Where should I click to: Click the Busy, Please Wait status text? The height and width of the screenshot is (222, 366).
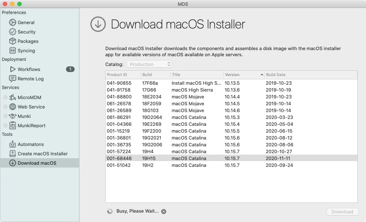(137, 211)
